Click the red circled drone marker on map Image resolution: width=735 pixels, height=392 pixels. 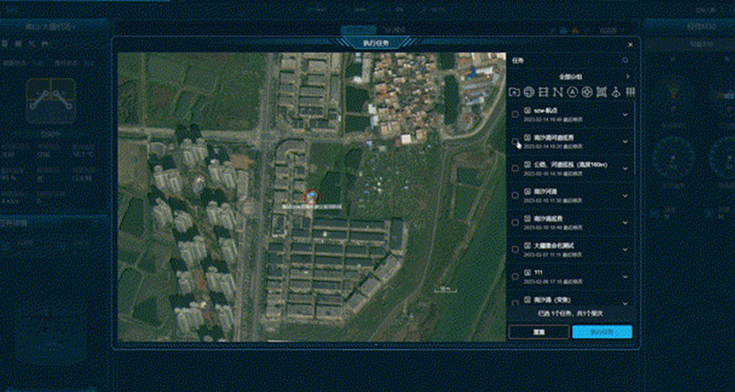coord(312,197)
